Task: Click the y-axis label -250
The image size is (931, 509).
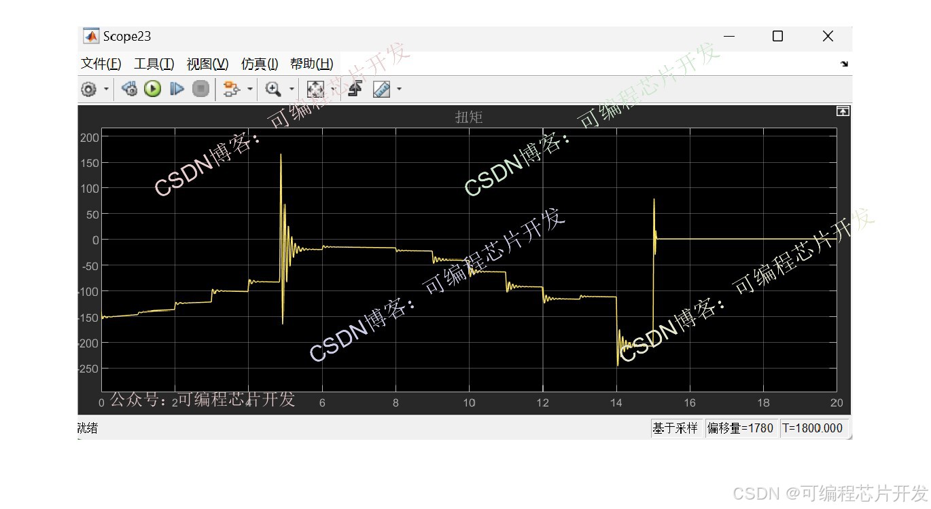Action: click(88, 369)
